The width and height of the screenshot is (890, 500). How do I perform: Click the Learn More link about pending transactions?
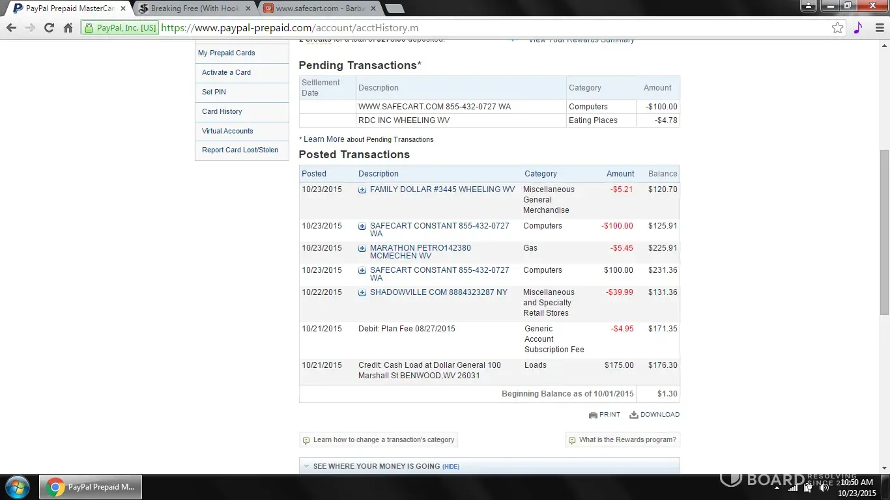(x=324, y=139)
